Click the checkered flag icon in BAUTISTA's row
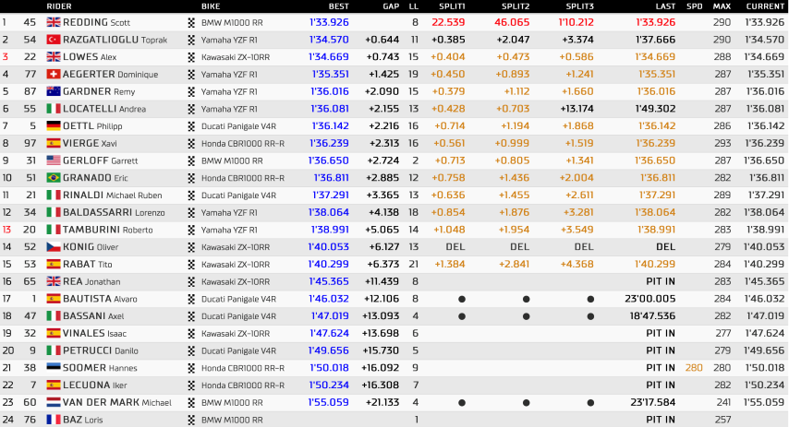Screen dimensions: 789x427 coord(191,299)
